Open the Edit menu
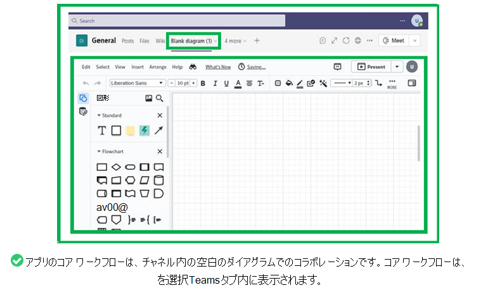Viewport: 488px width, 290px height. pos(86,67)
